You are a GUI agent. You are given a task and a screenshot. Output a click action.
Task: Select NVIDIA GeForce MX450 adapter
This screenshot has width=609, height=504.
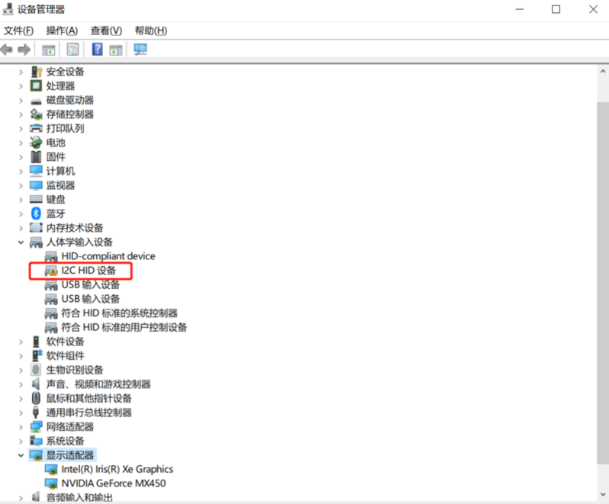point(113,483)
